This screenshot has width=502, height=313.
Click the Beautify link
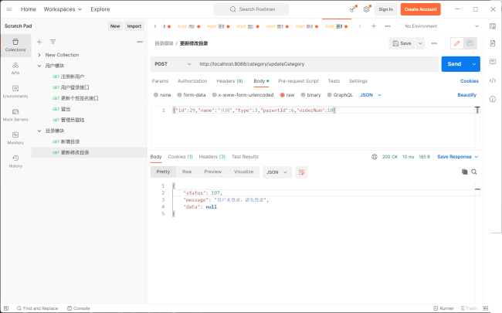[x=466, y=95]
